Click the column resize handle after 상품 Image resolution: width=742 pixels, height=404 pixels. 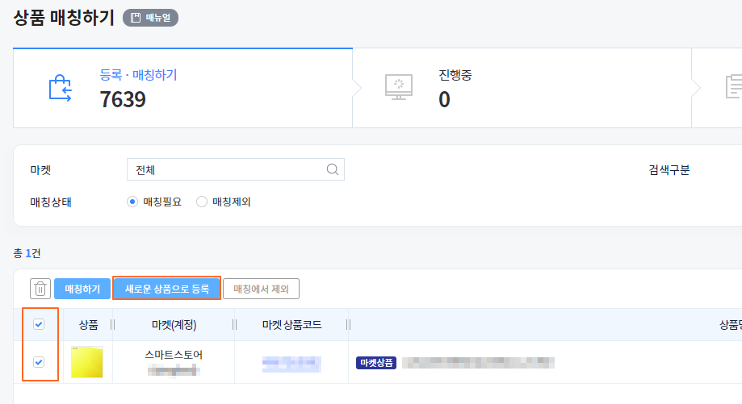[x=112, y=325]
